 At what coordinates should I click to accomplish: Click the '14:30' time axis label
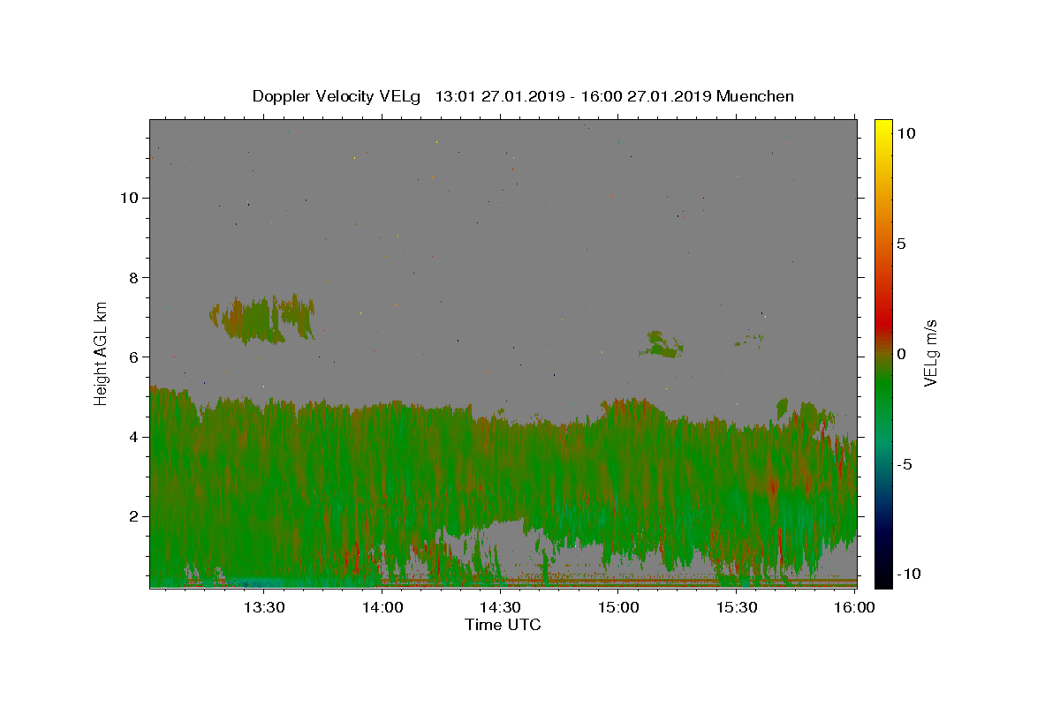[500, 607]
